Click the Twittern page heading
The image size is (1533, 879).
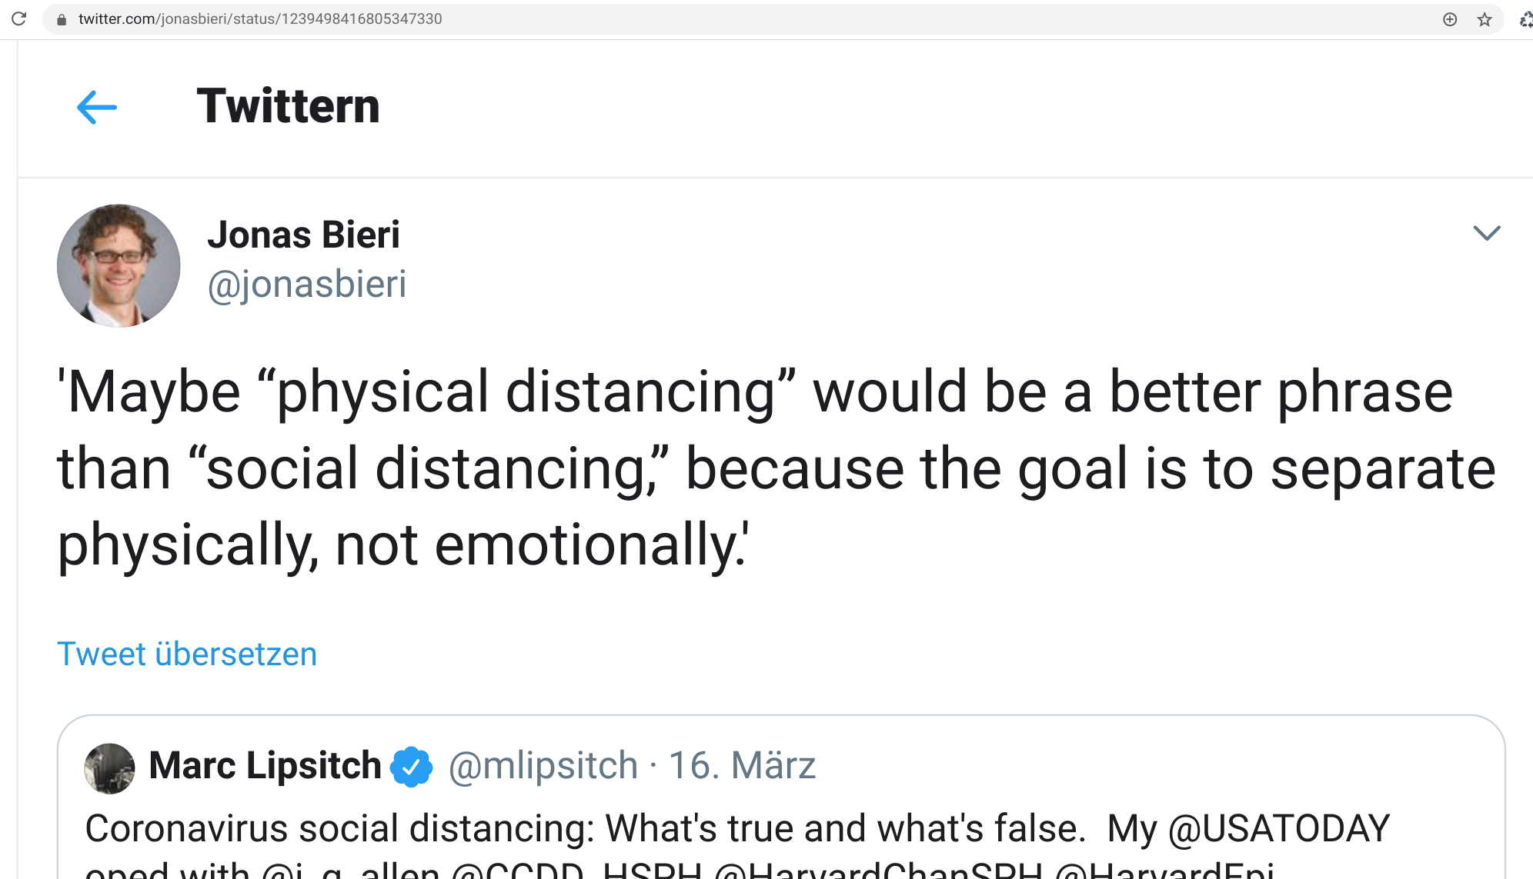[x=288, y=106]
